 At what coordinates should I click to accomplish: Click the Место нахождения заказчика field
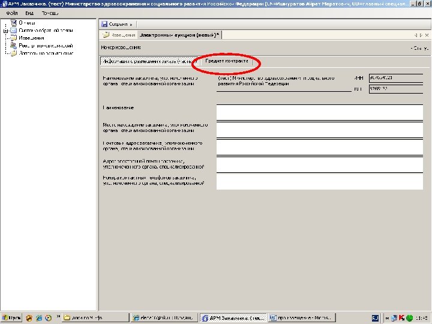point(320,130)
